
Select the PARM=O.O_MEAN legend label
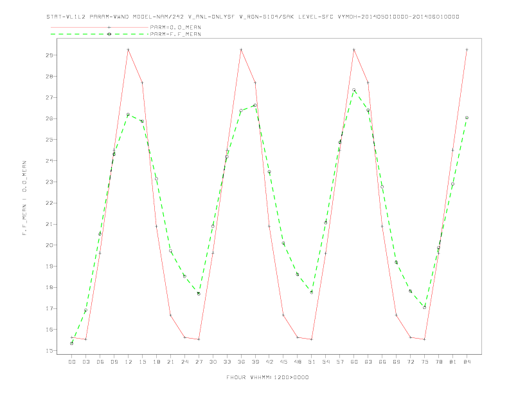[175, 27]
